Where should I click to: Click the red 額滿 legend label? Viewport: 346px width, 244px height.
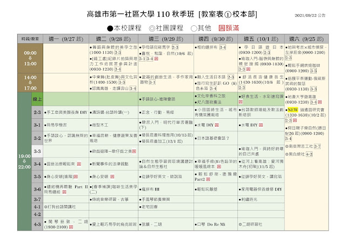(x=229, y=28)
